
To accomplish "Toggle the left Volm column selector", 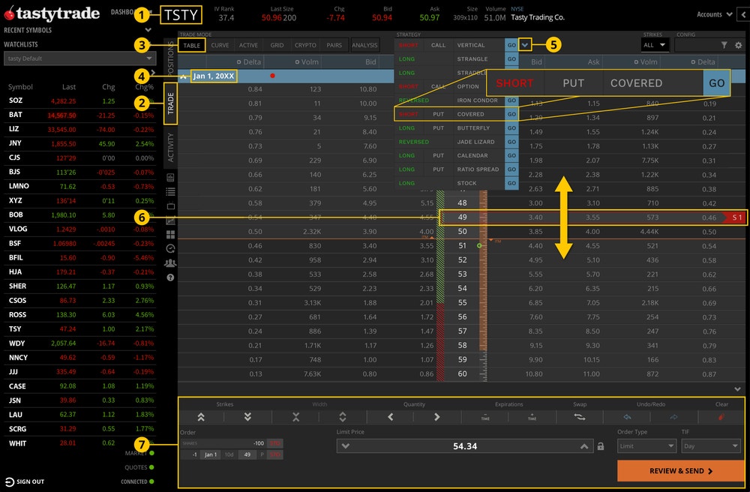I will click(297, 62).
